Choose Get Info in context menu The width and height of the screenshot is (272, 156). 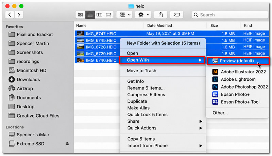click(x=135, y=81)
